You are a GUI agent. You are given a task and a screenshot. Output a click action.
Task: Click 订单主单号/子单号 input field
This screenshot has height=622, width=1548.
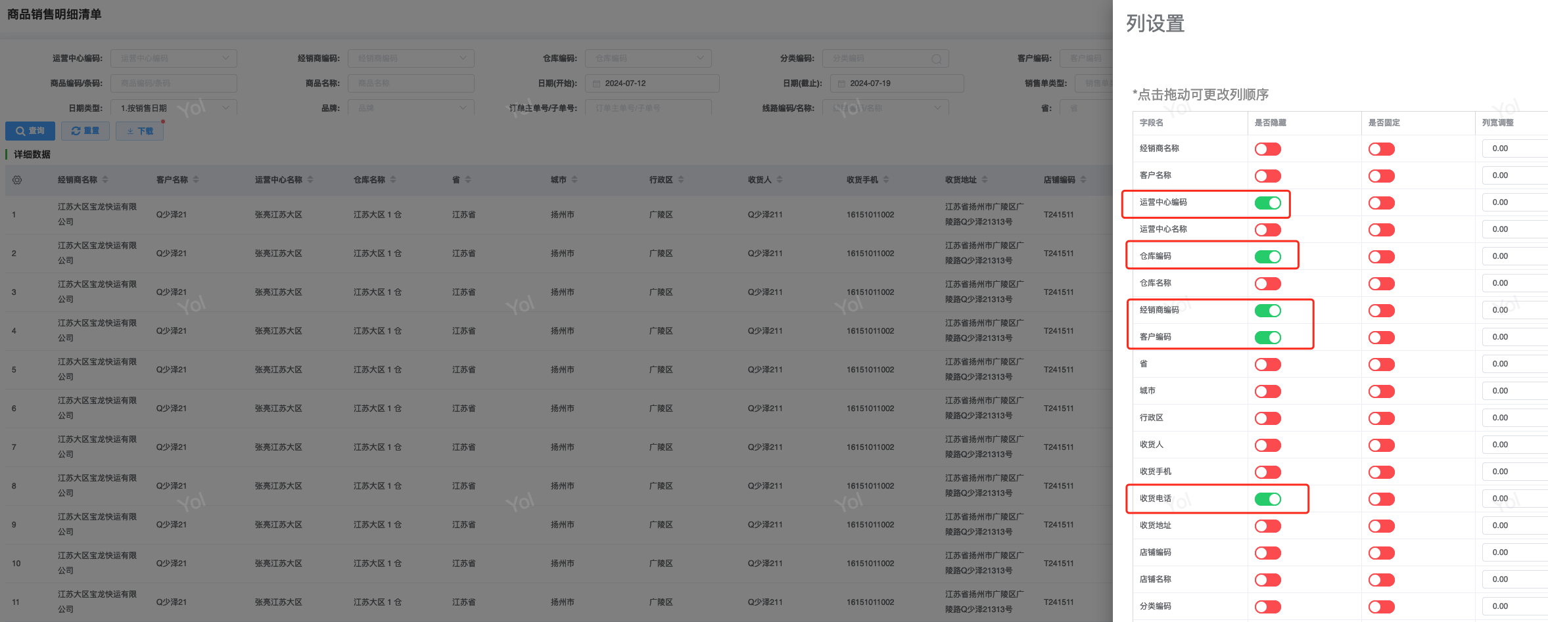(648, 108)
